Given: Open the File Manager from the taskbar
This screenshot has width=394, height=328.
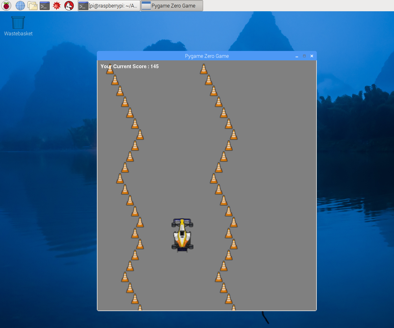Looking at the screenshot, I should point(32,5).
